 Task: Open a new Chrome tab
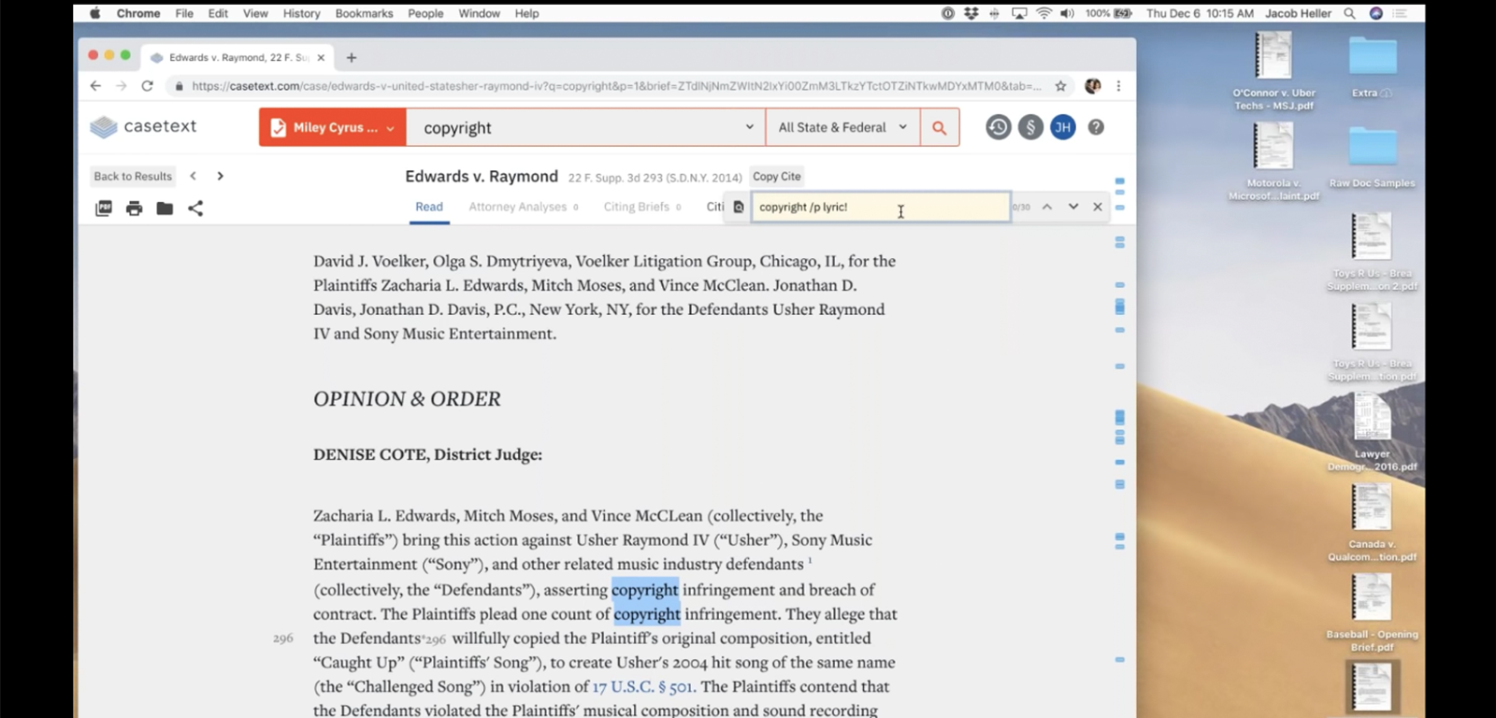coord(352,58)
